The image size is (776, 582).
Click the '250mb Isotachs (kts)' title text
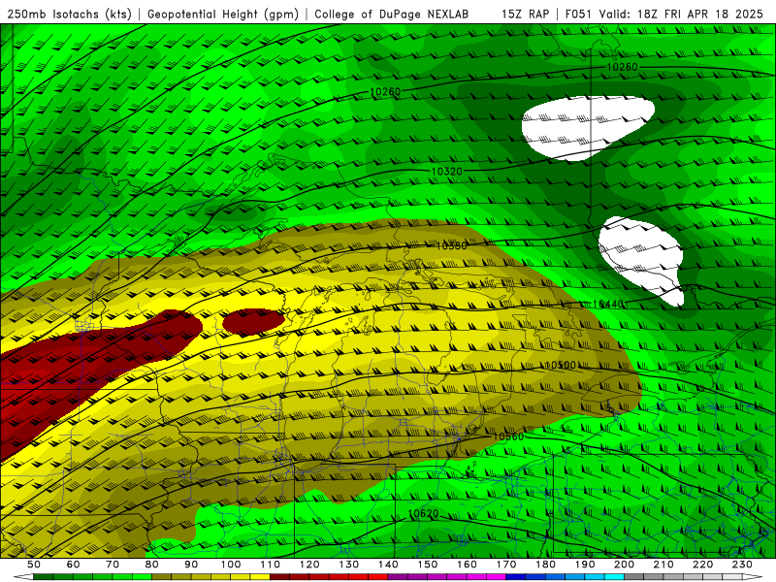(x=70, y=14)
